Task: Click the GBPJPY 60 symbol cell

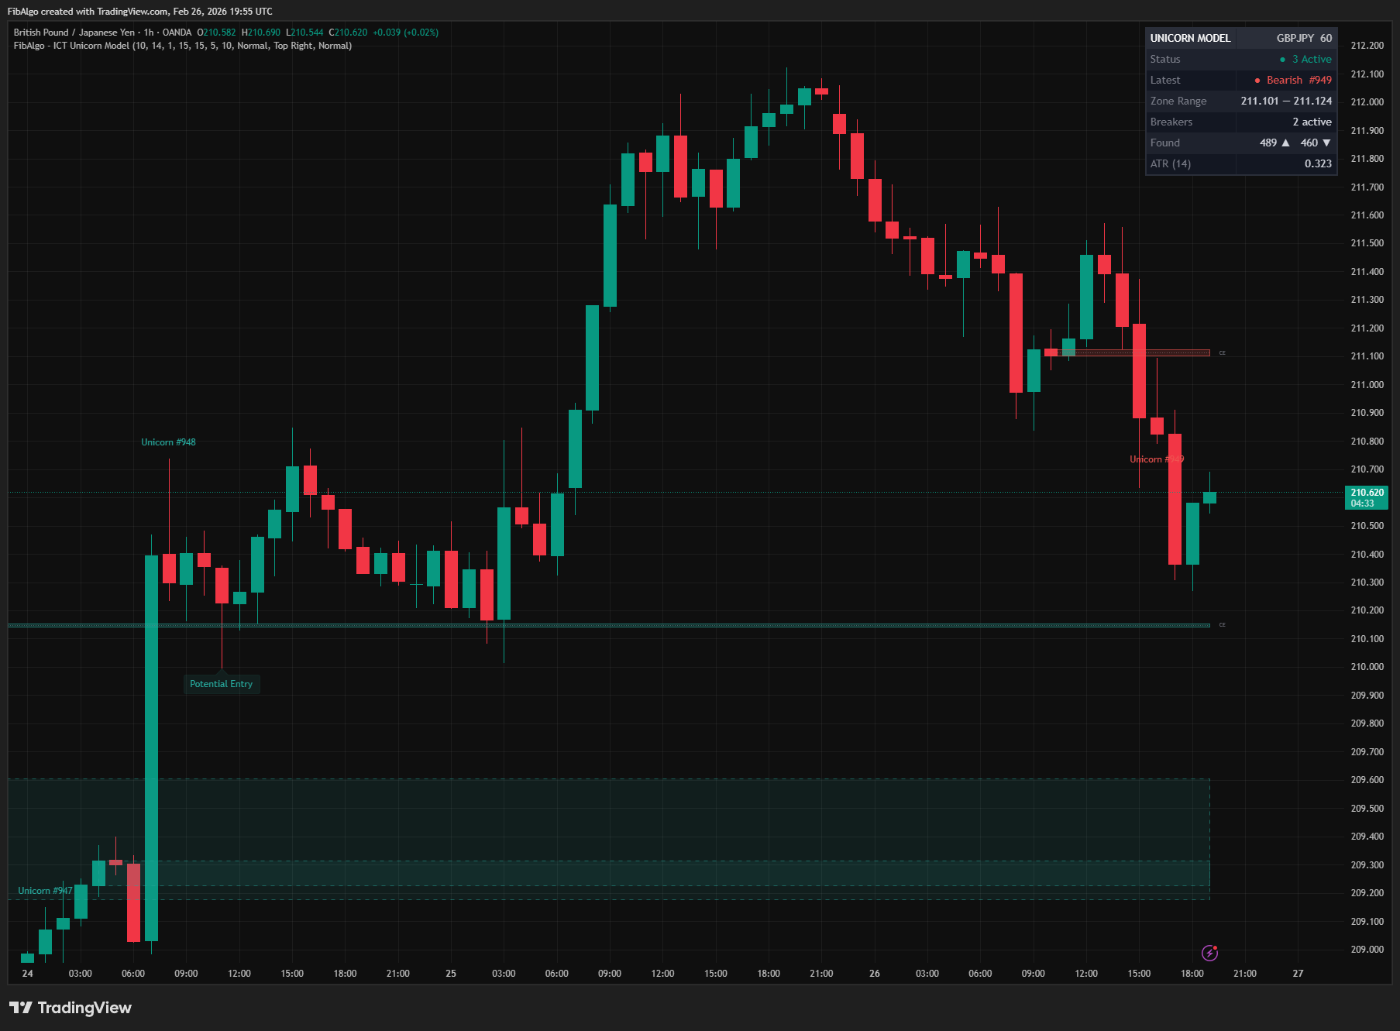Action: point(1304,38)
